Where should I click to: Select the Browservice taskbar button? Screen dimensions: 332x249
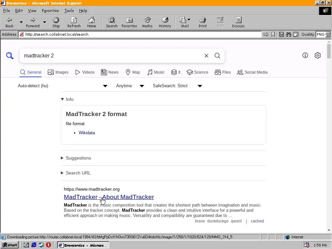click(x=83, y=245)
